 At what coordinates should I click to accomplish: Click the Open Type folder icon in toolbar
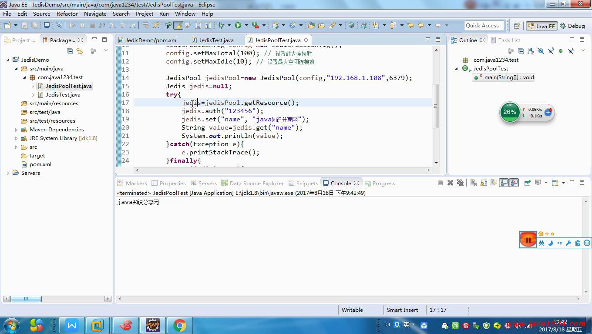point(311,25)
